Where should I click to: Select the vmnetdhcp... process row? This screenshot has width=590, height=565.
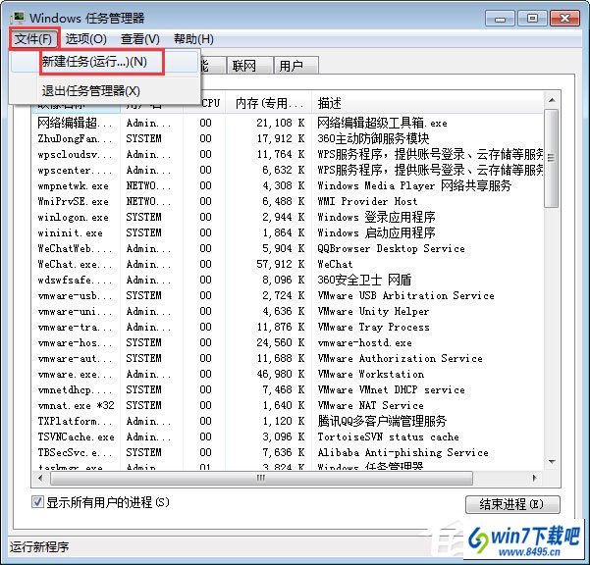pos(288,389)
